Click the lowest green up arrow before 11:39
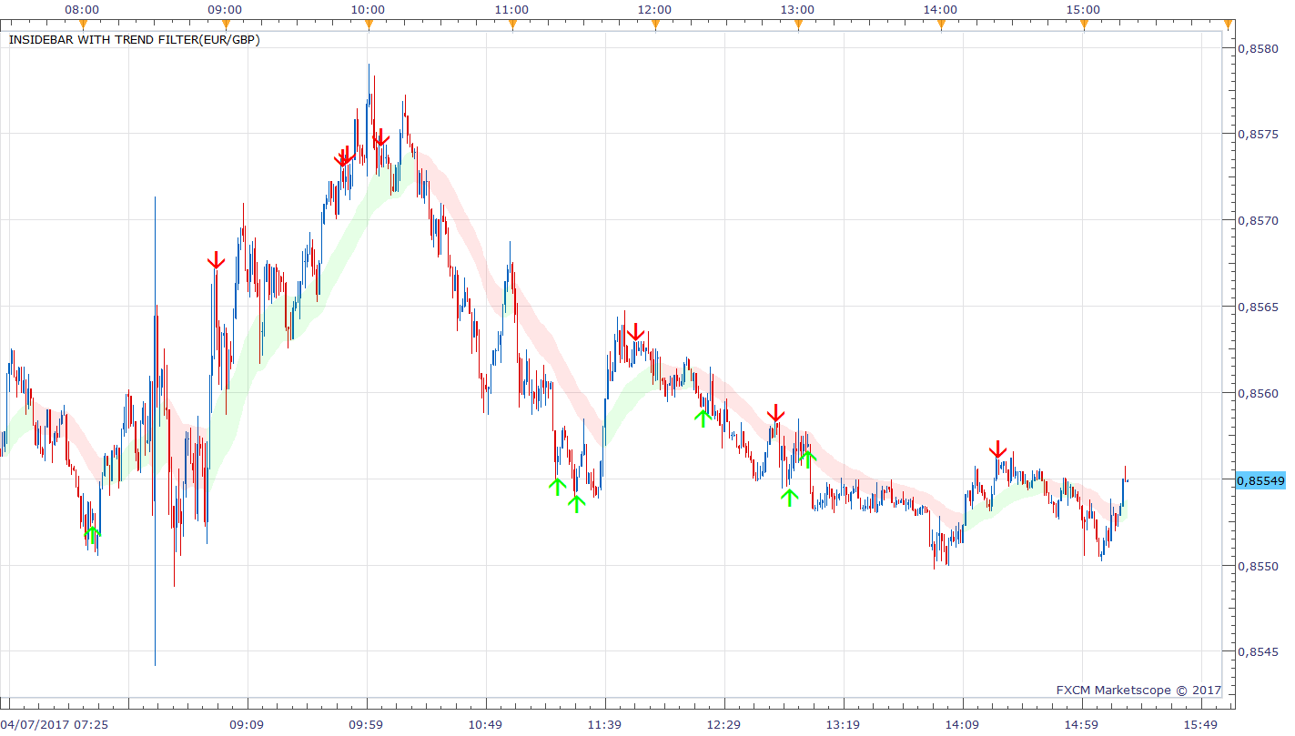Viewport: 1295px width, 736px height. (x=576, y=503)
